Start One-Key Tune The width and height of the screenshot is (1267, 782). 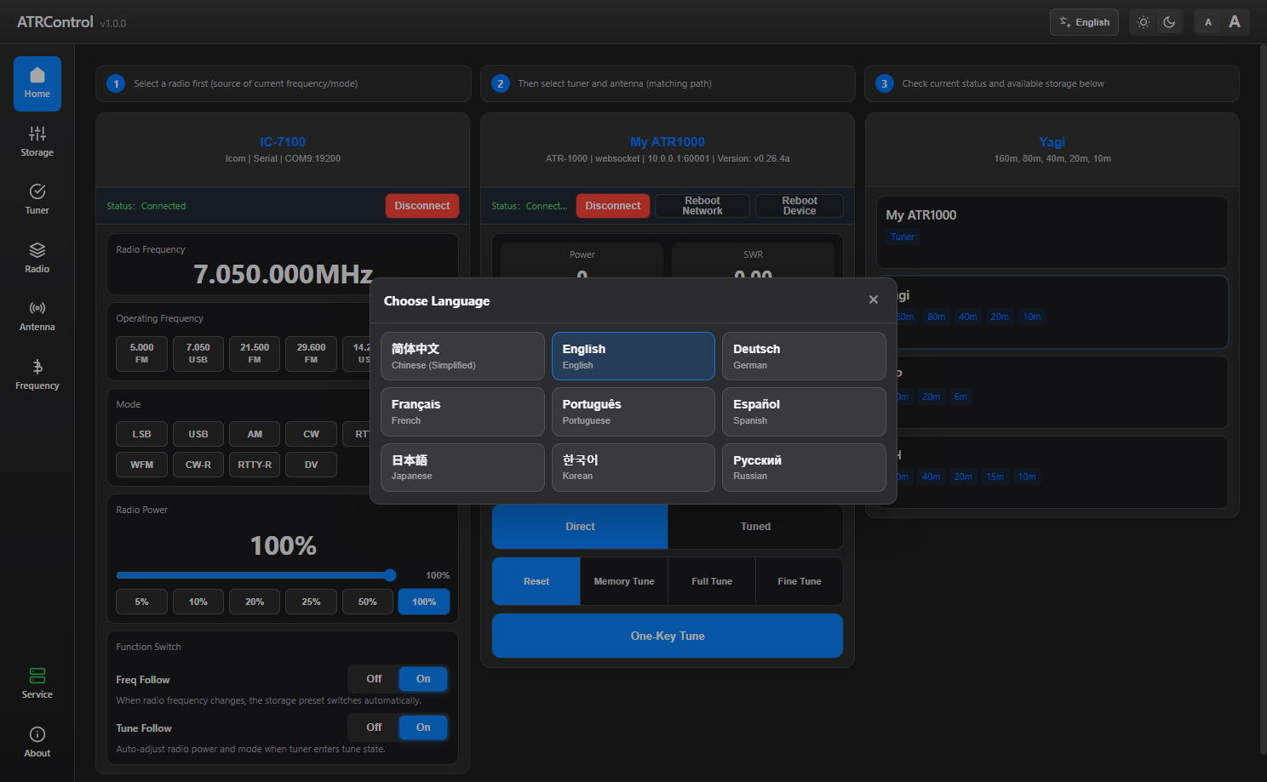pos(668,636)
